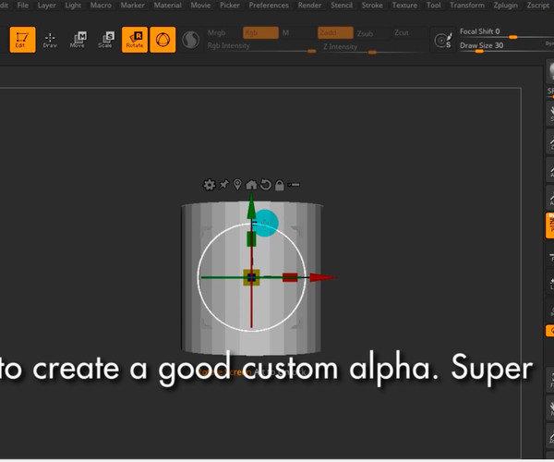Viewport: 554px width, 462px height.
Task: Open the Macro menu
Action: (x=101, y=6)
